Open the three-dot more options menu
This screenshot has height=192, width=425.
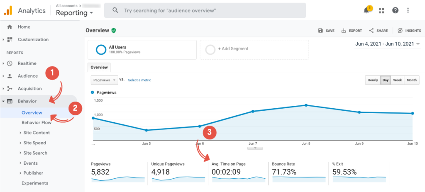[x=408, y=10]
